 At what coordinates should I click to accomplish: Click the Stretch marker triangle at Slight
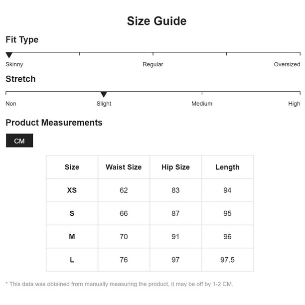coord(104,94)
